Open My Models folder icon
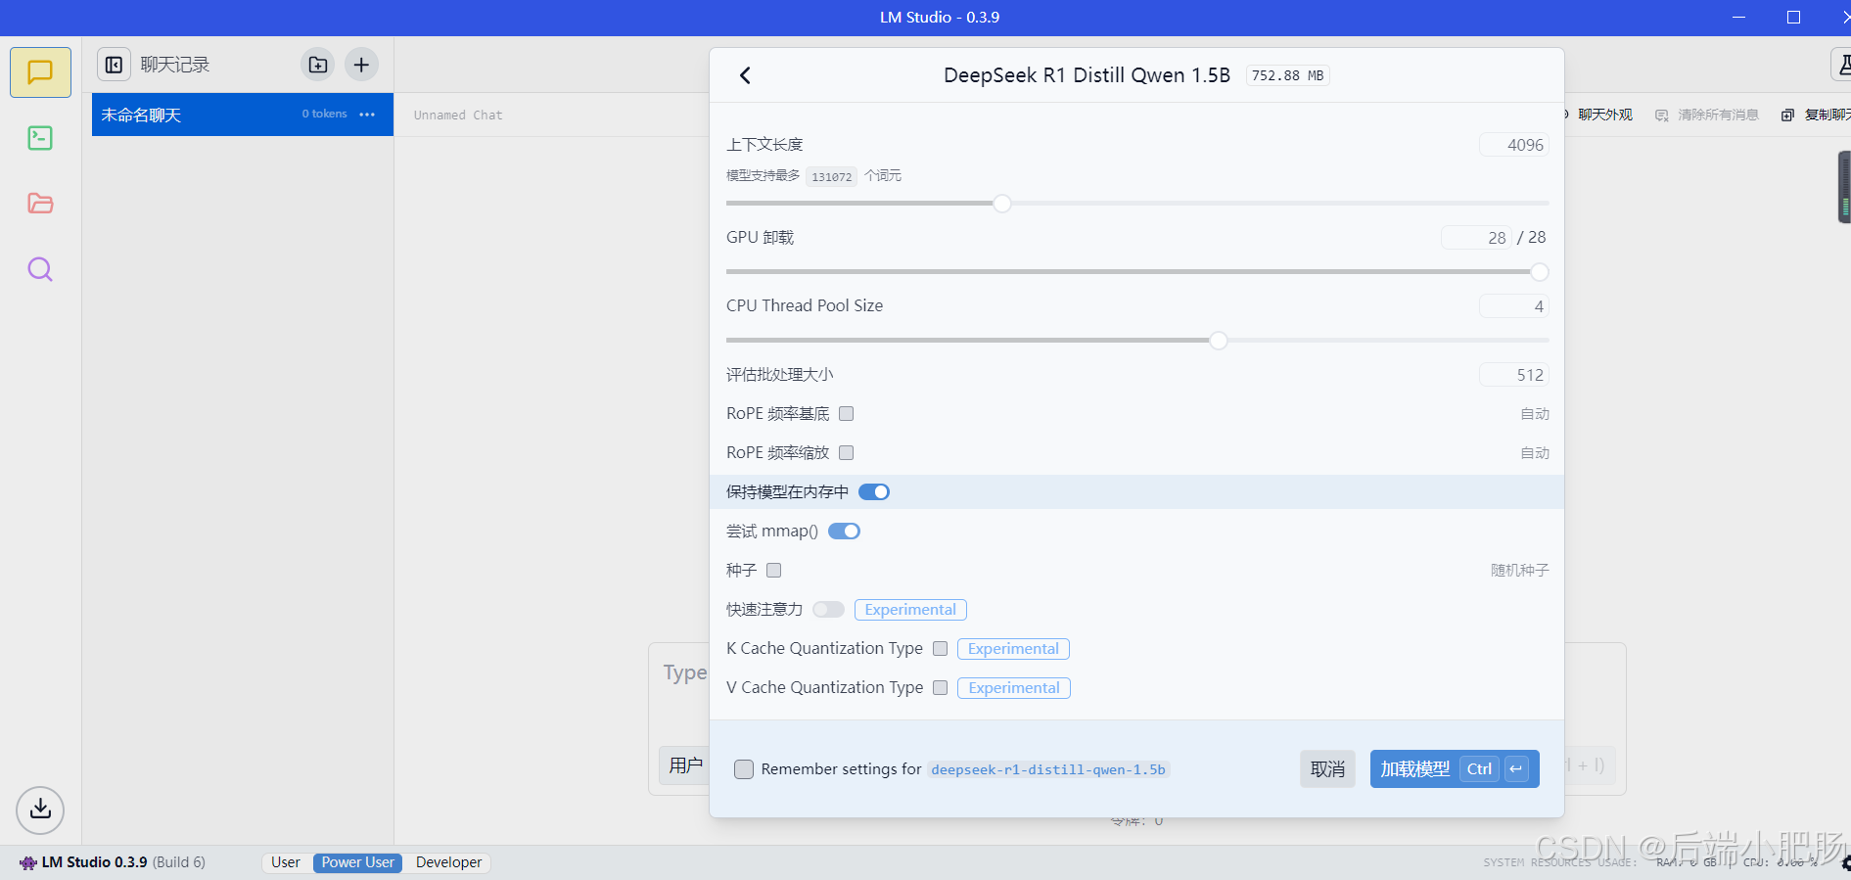Screen dimensions: 1851x880 point(40,204)
